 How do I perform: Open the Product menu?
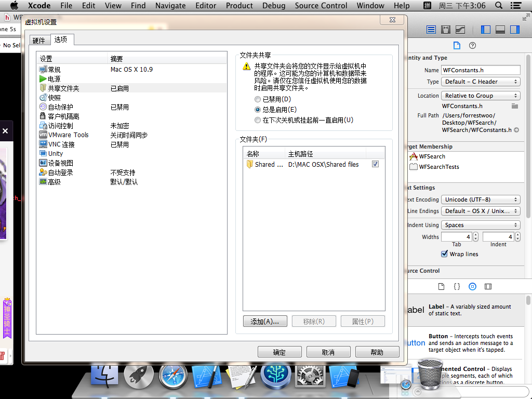pyautogui.click(x=239, y=6)
